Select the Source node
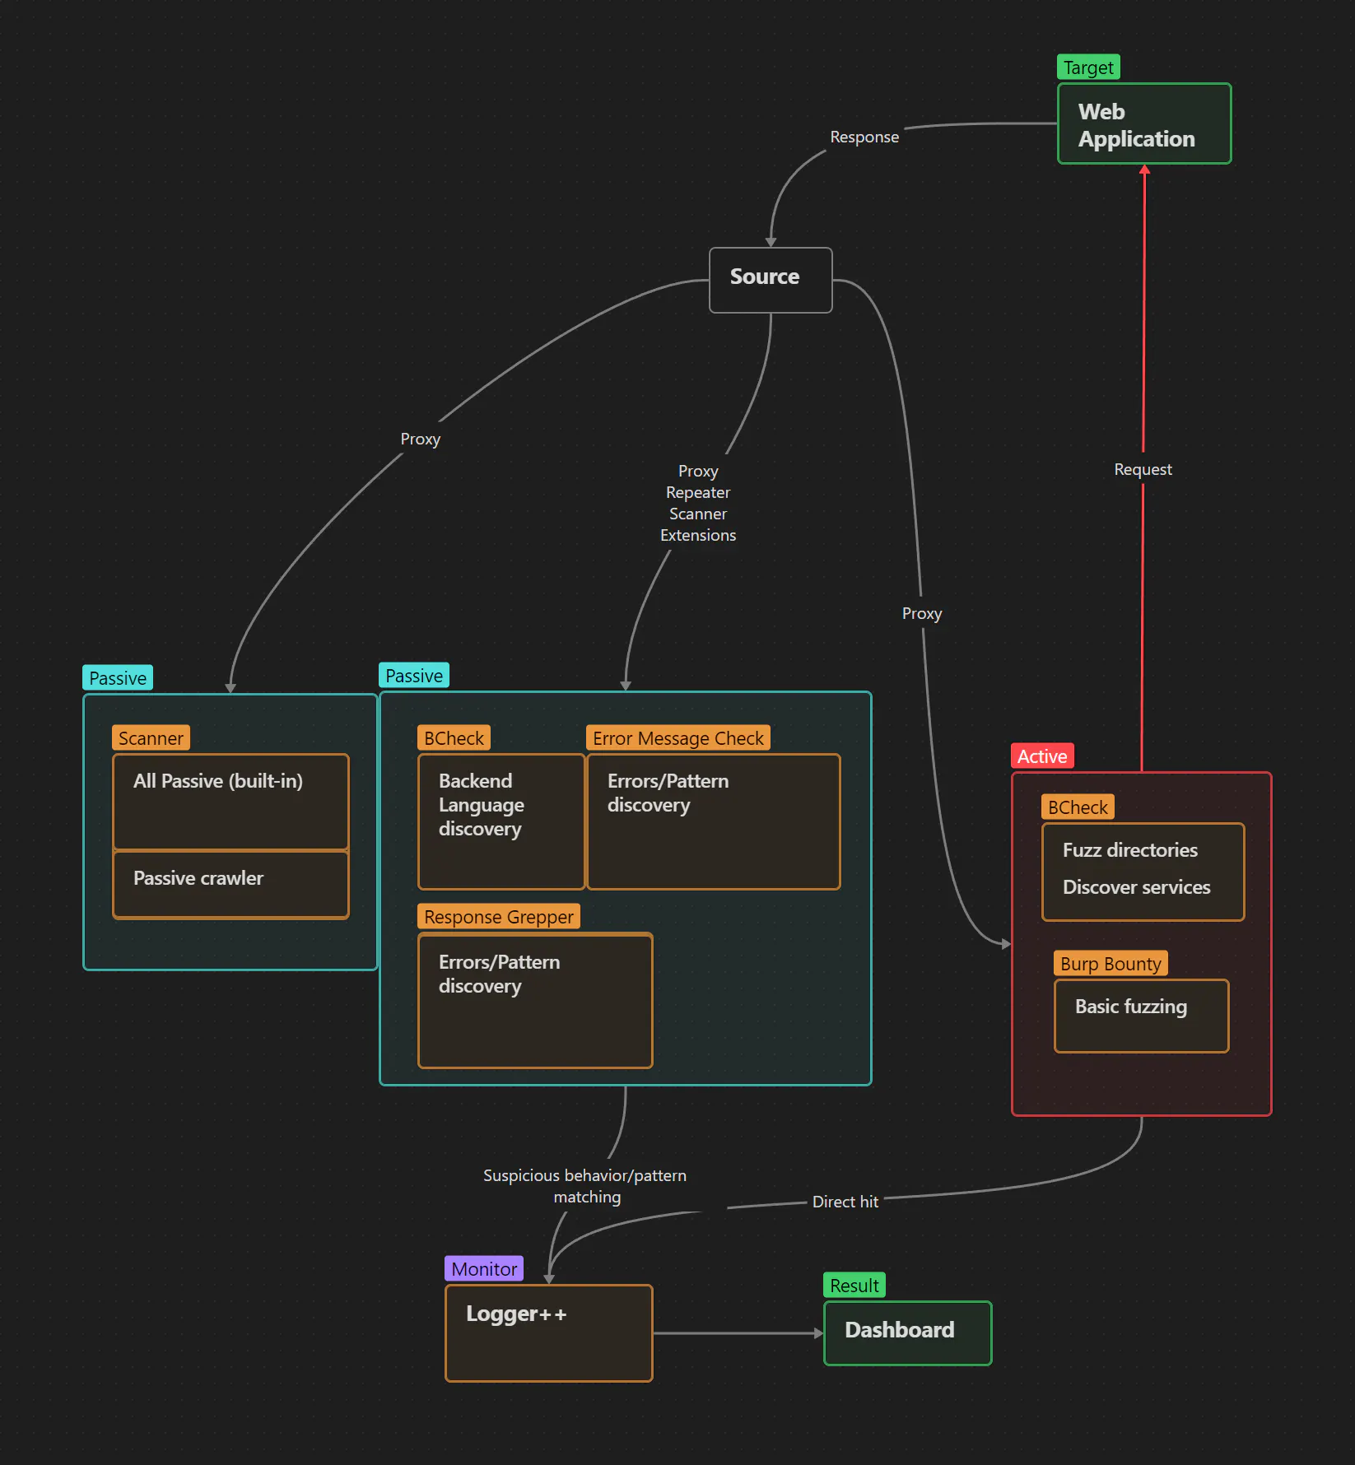 pos(771,280)
